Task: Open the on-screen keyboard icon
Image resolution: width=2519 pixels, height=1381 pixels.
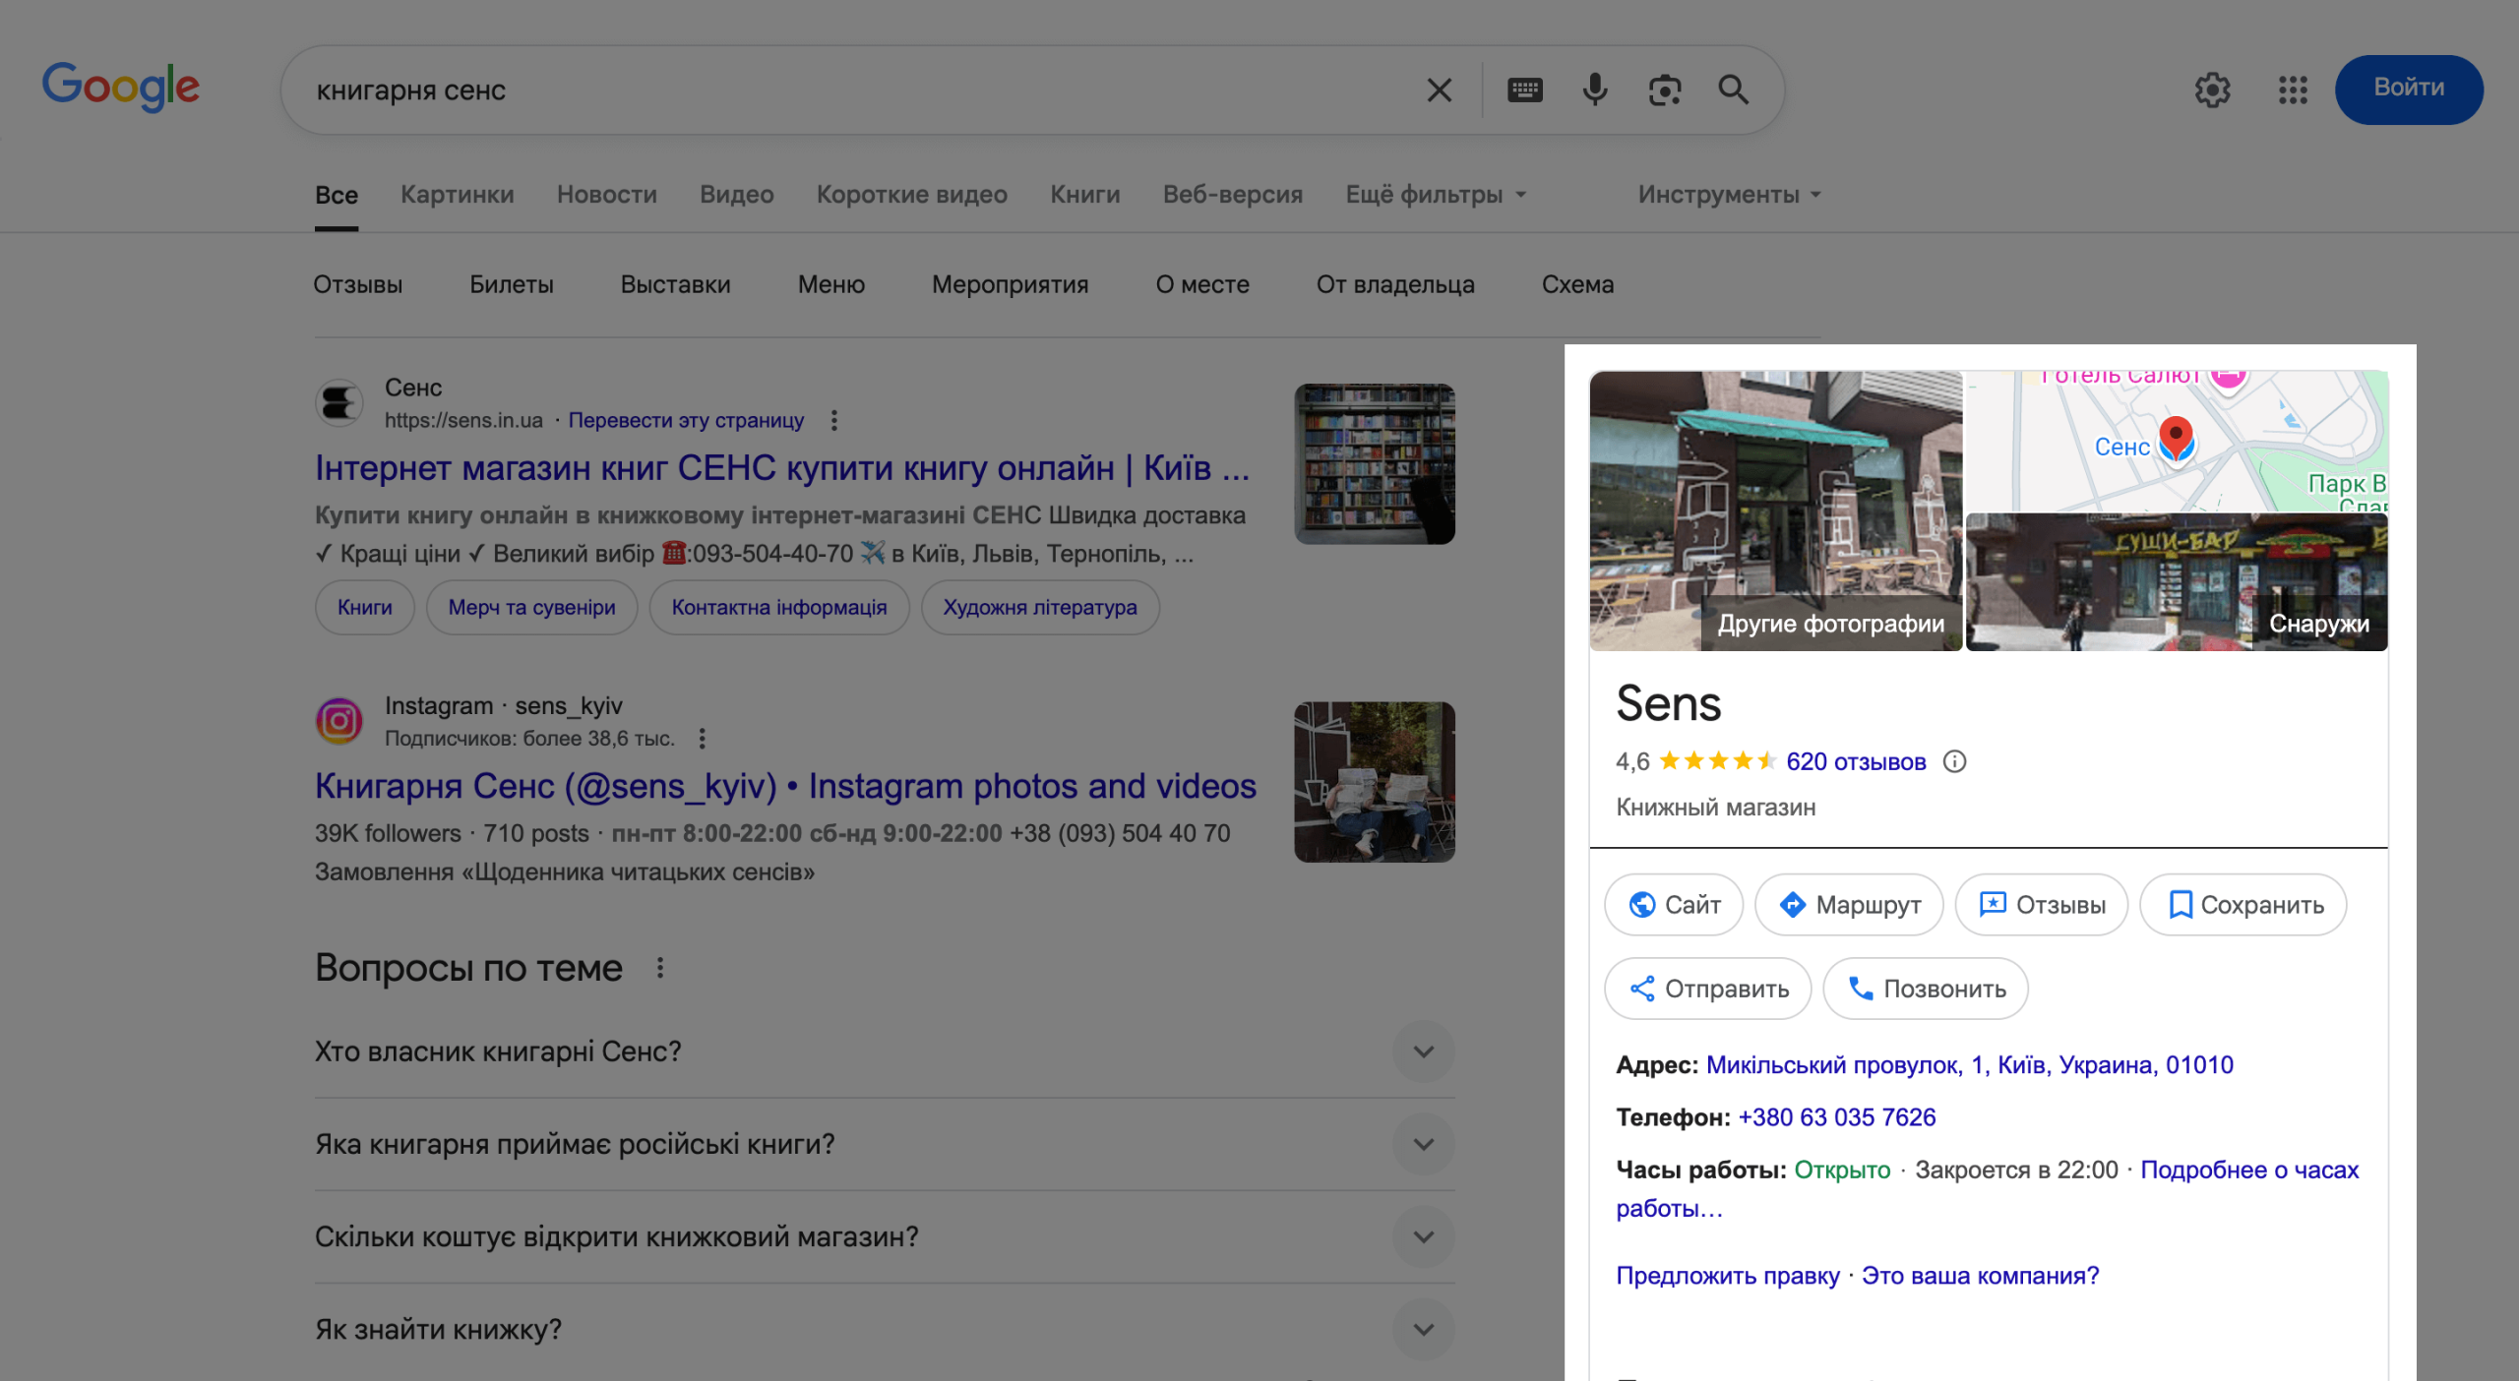Action: [1525, 90]
